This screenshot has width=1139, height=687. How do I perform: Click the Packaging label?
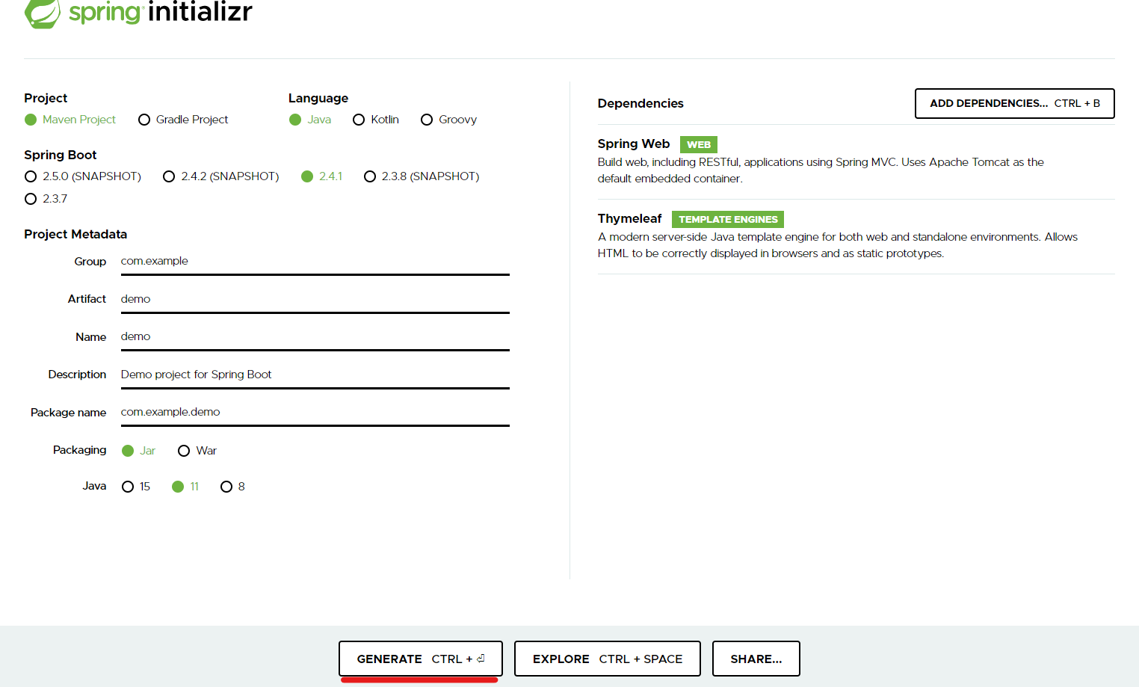(x=80, y=450)
